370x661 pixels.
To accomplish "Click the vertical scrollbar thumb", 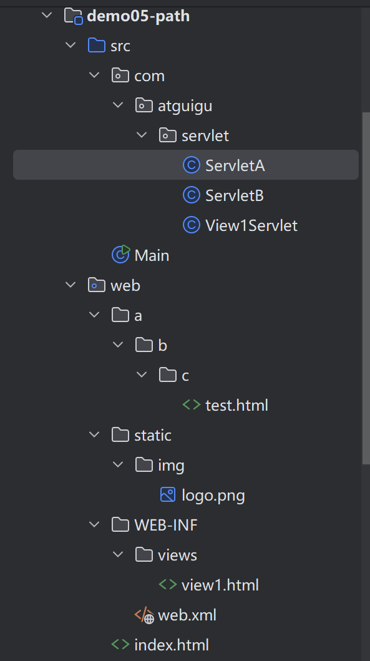I will point(366,288).
